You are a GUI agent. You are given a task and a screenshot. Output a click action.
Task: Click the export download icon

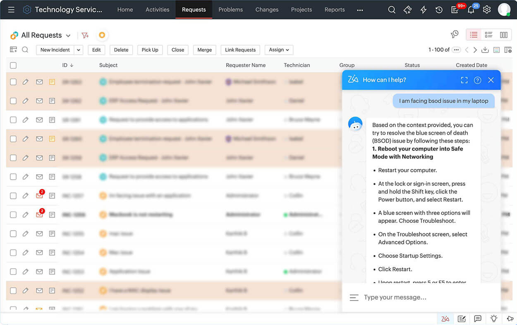pyautogui.click(x=485, y=50)
